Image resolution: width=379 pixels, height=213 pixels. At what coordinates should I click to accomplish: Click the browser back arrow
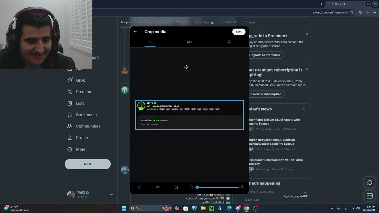367,12
